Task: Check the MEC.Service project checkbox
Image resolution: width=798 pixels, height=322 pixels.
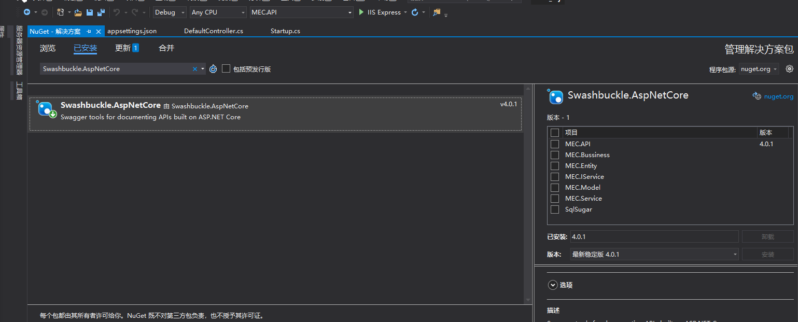Action: [x=555, y=199]
